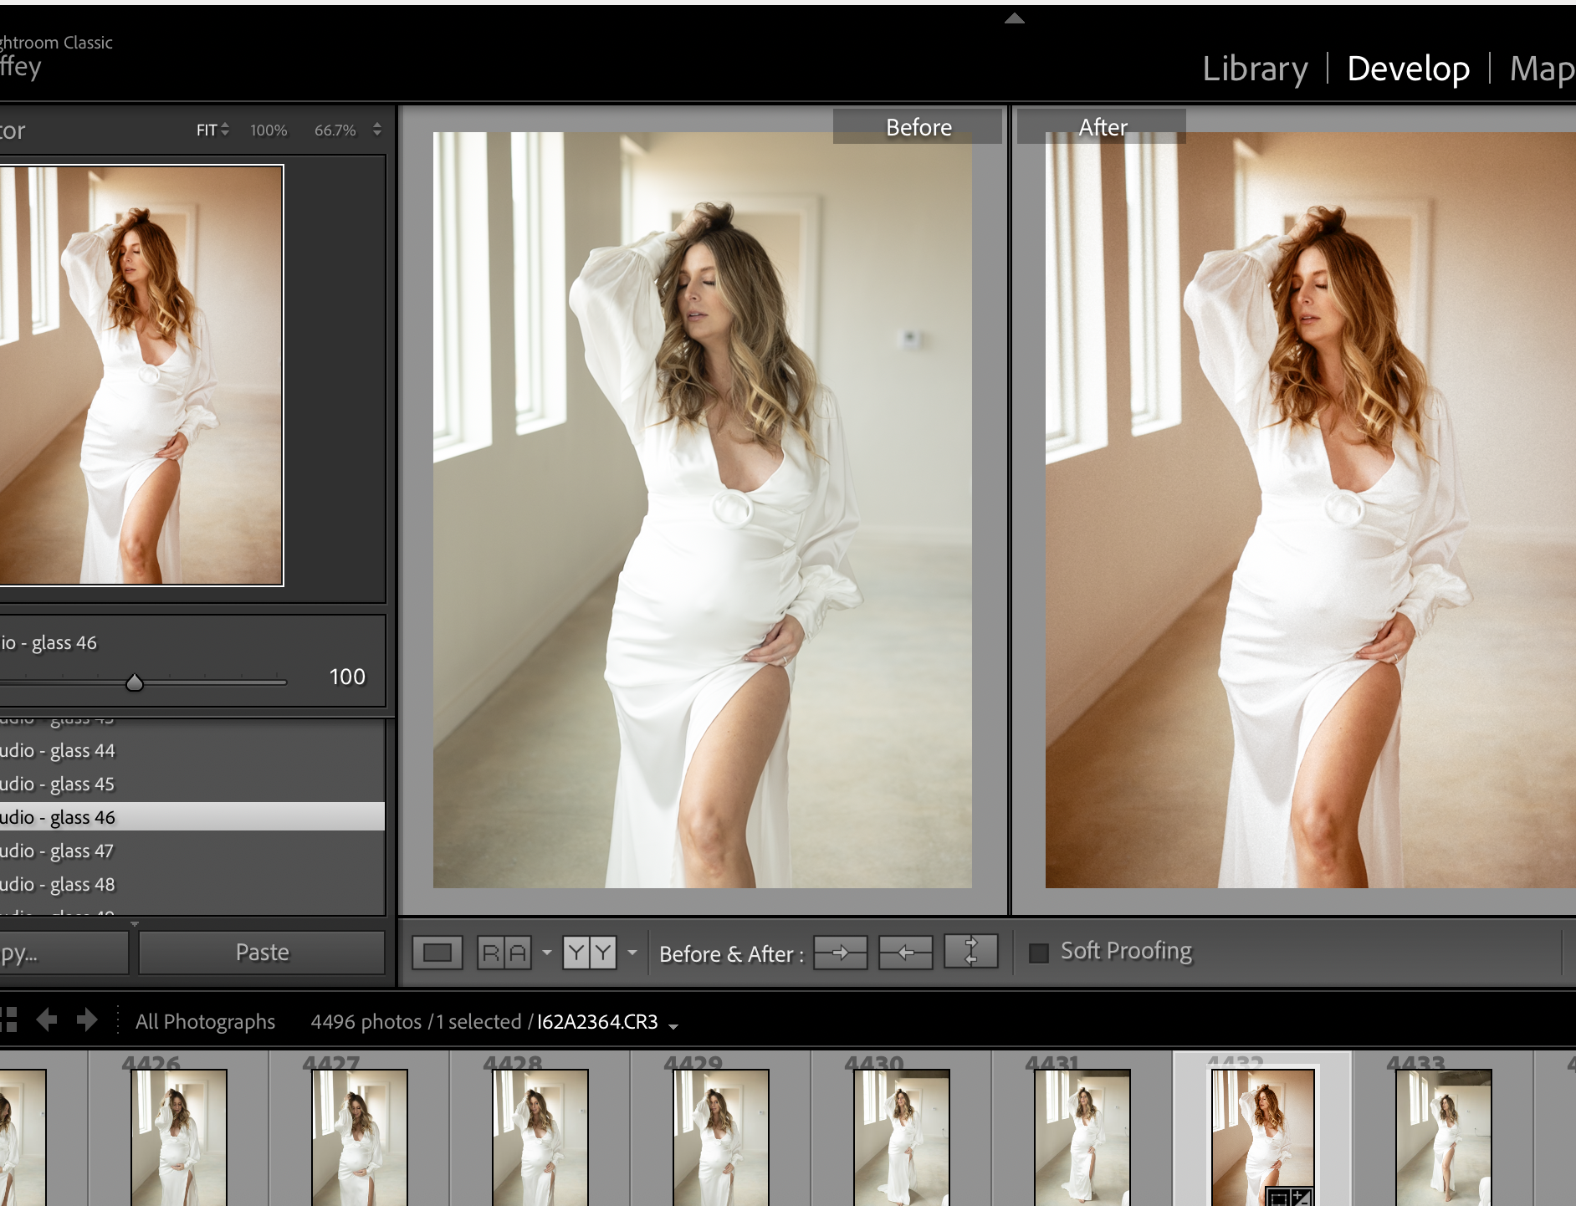Apply preset glass 44
The height and width of the screenshot is (1206, 1576).
192,750
